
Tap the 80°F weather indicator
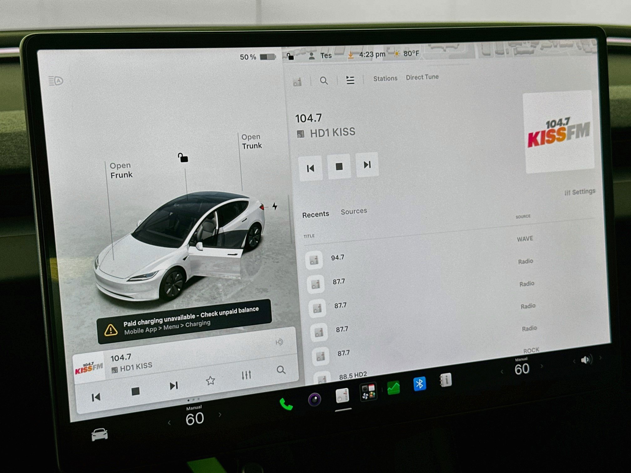click(x=406, y=54)
